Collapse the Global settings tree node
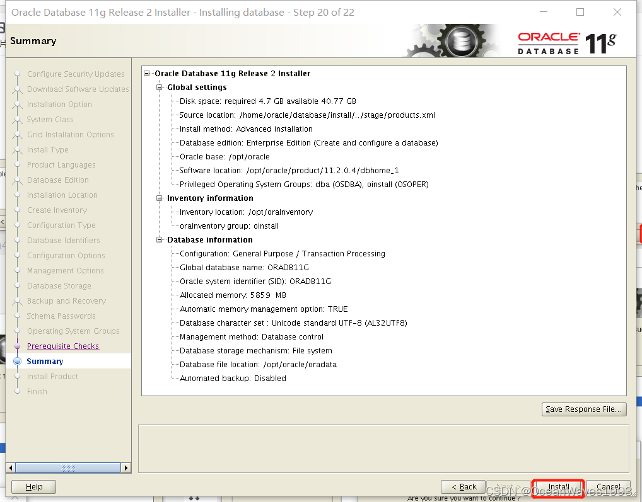 pyautogui.click(x=160, y=88)
